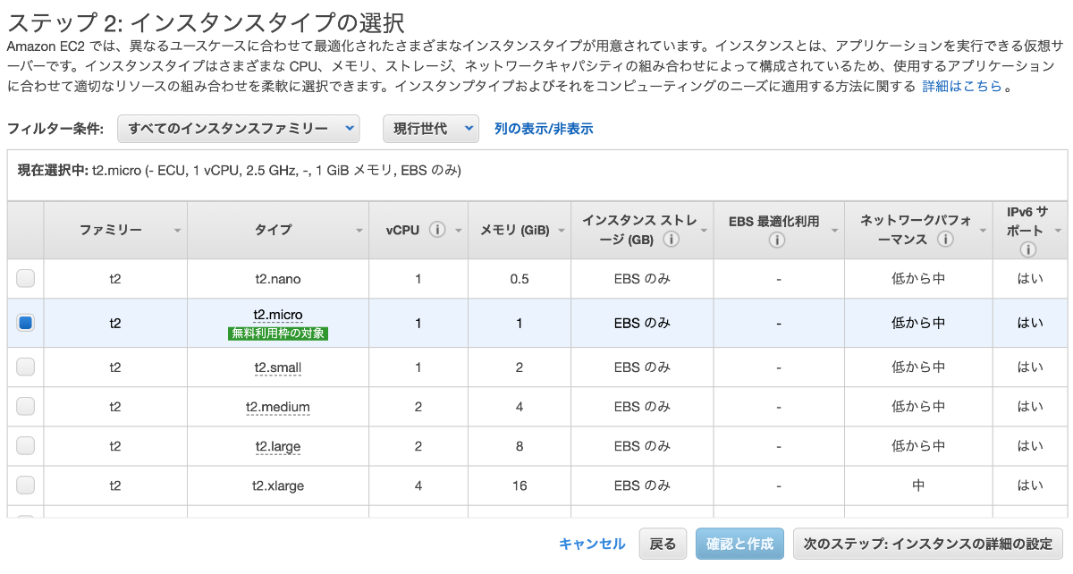Click the 現在選択中 t2.micro summary text
This screenshot has height=574, width=1073.
tap(240, 170)
